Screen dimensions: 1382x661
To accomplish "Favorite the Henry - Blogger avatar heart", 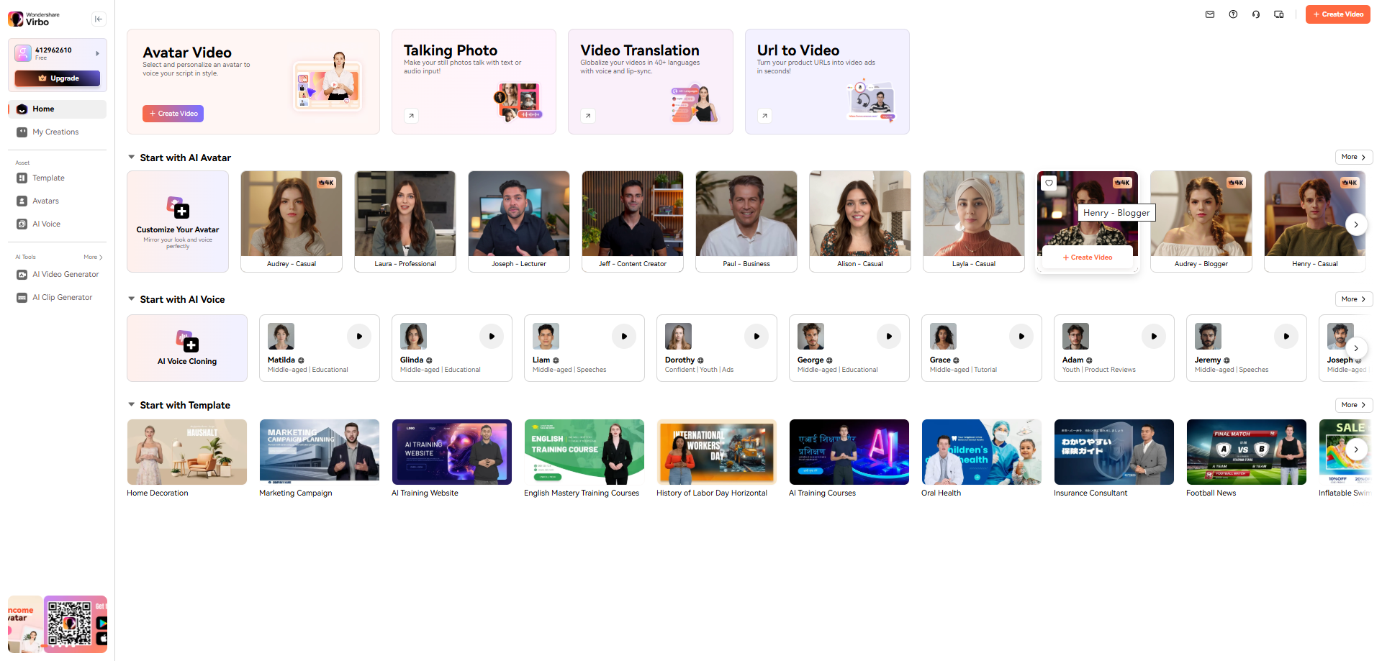I will pyautogui.click(x=1049, y=183).
